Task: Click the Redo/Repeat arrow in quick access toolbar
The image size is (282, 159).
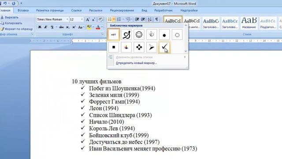Action: click(14, 4)
